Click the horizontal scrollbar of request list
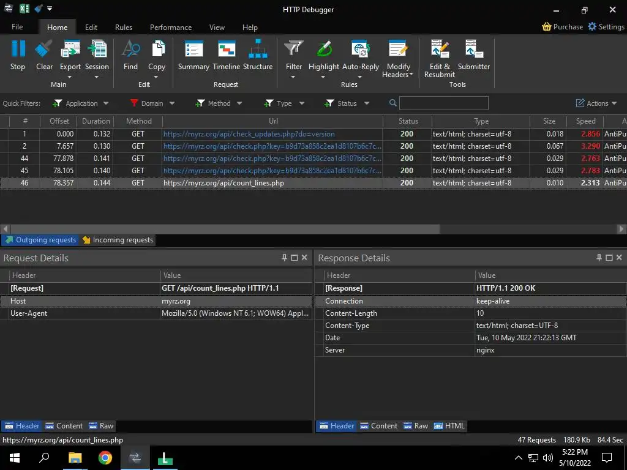 (225, 229)
